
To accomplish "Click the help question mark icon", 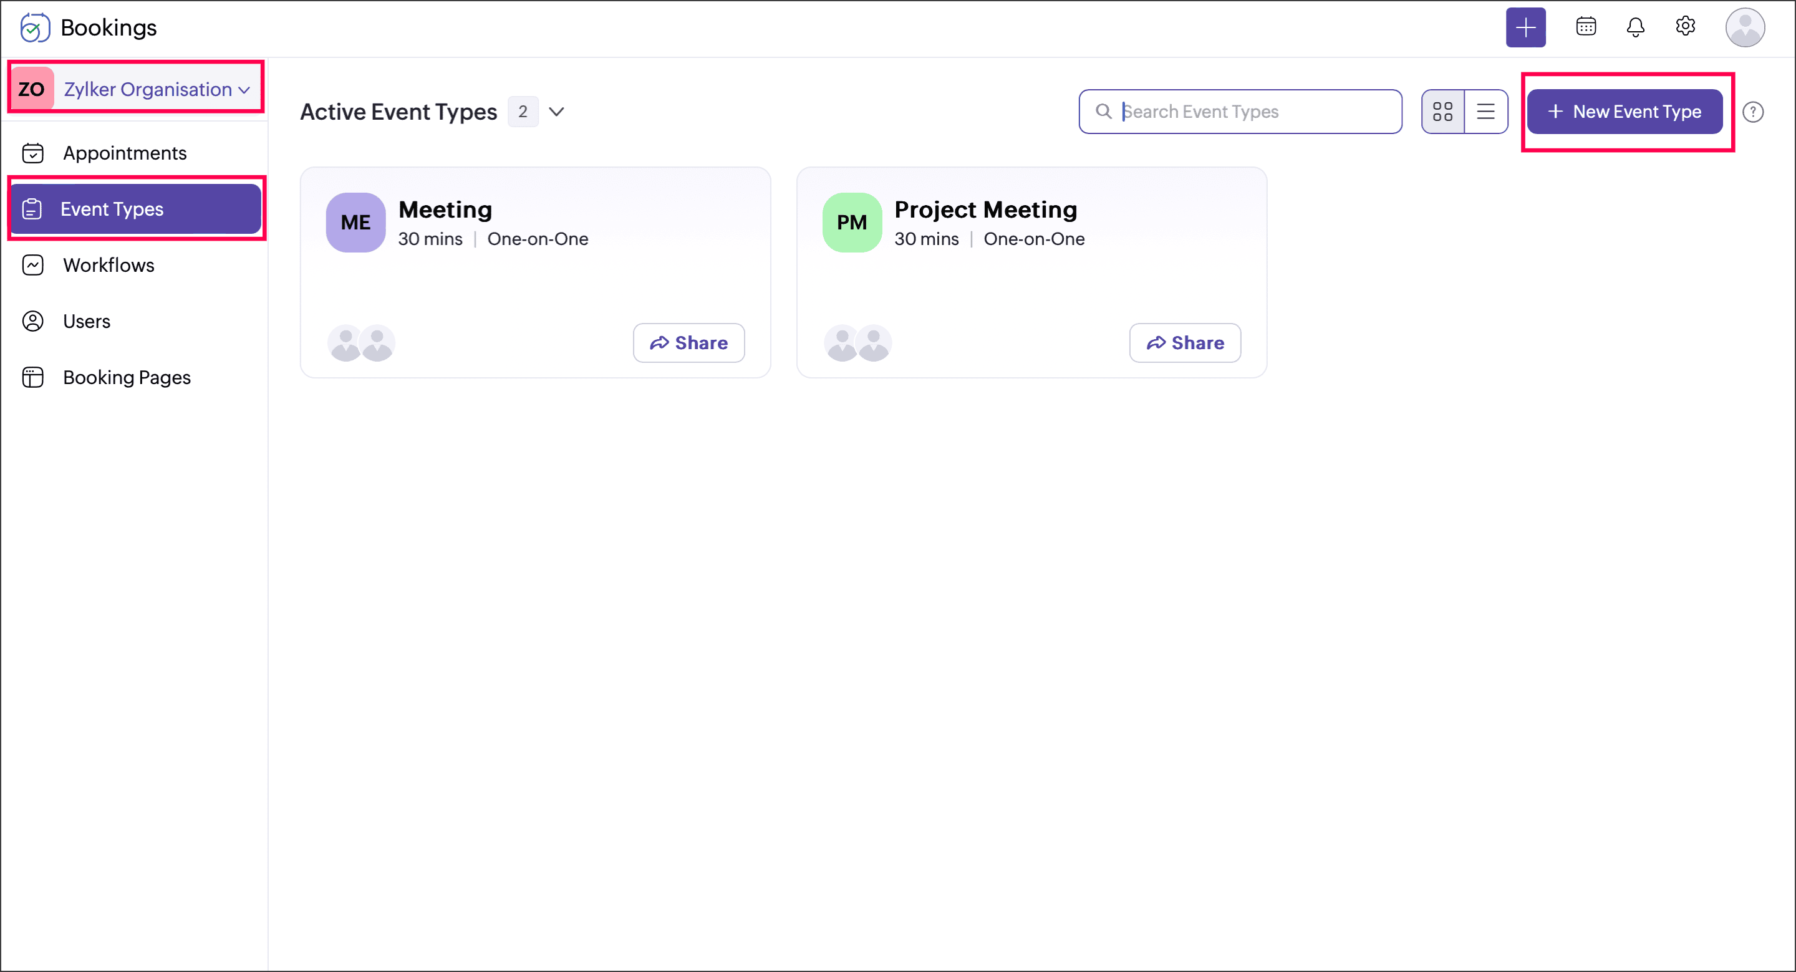I will (1752, 112).
